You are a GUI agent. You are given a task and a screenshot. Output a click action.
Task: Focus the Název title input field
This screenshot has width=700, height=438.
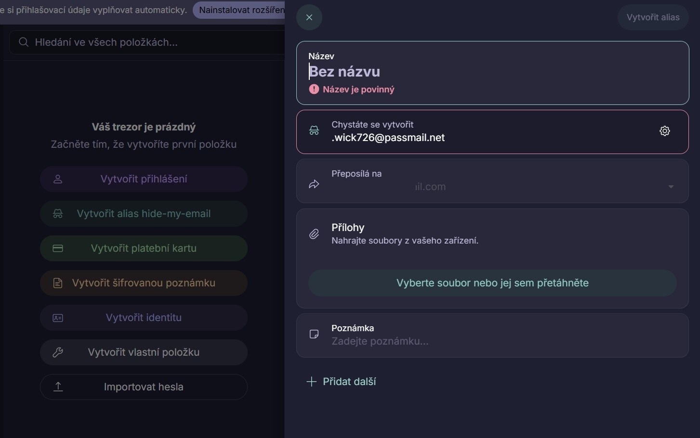(492, 72)
